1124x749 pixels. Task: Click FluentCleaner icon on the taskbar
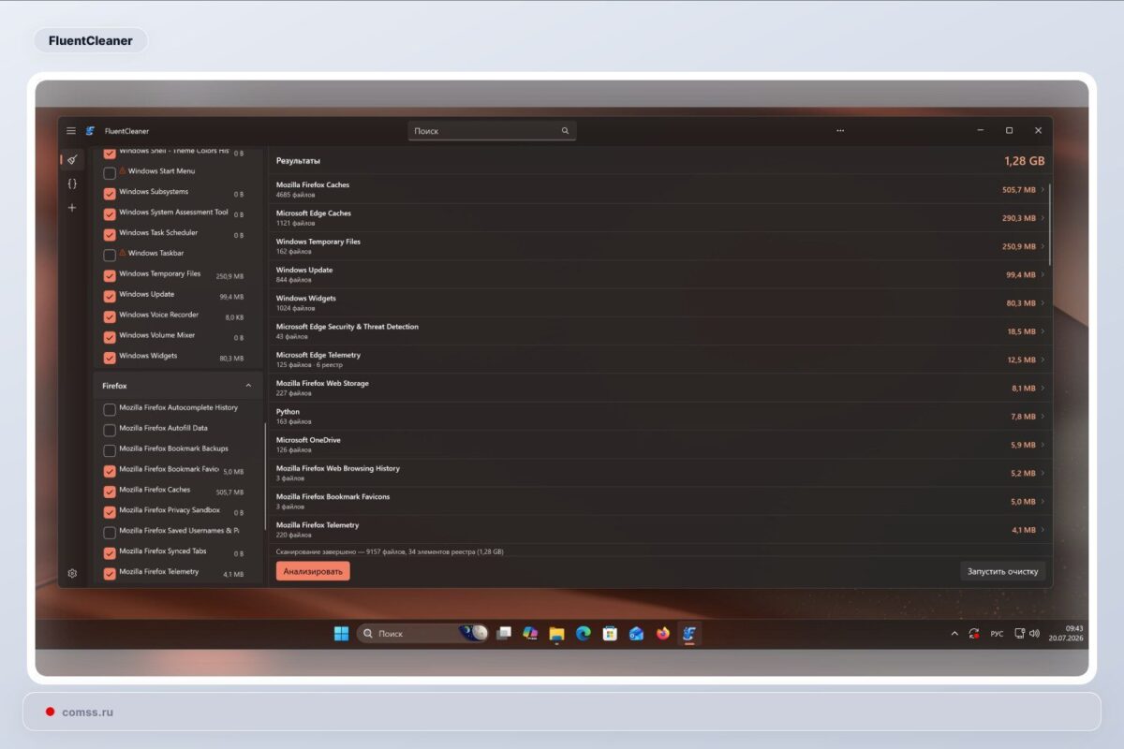tap(689, 634)
